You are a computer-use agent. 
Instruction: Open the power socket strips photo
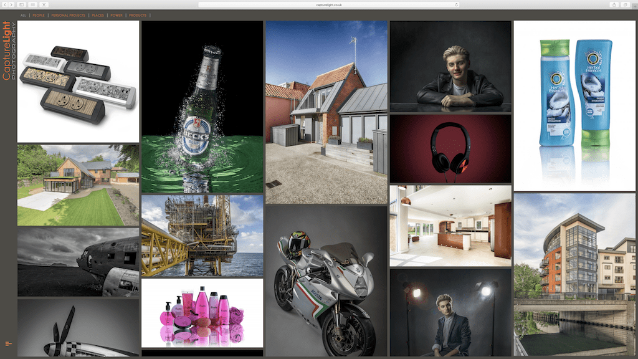(78, 82)
